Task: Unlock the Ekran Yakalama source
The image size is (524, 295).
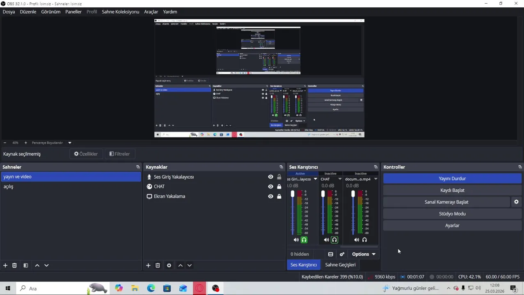Action: tap(279, 196)
